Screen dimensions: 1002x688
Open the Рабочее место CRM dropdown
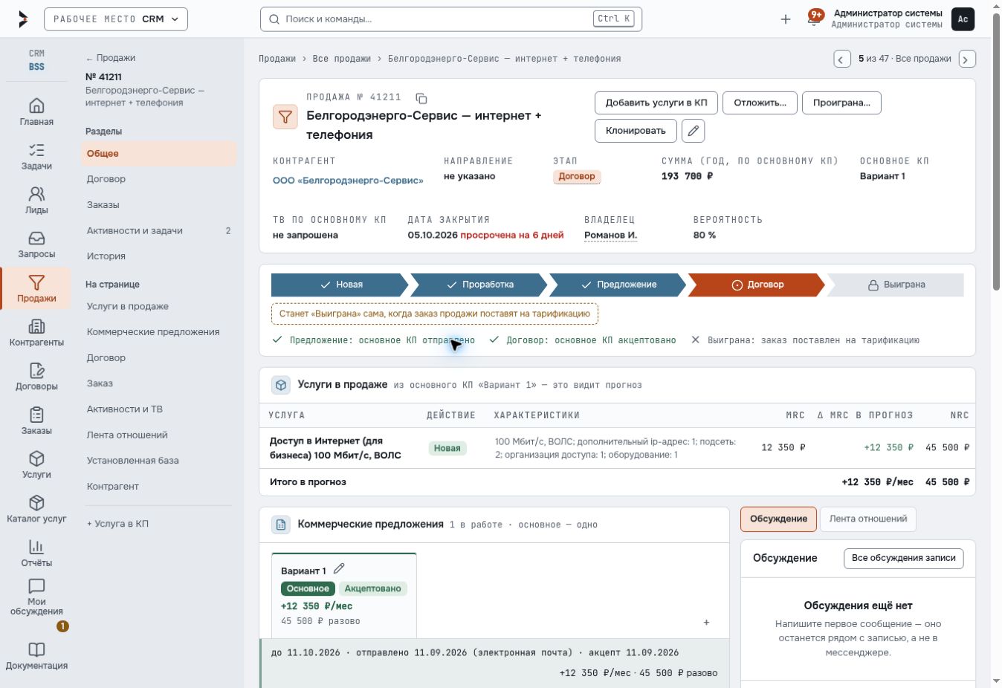116,19
